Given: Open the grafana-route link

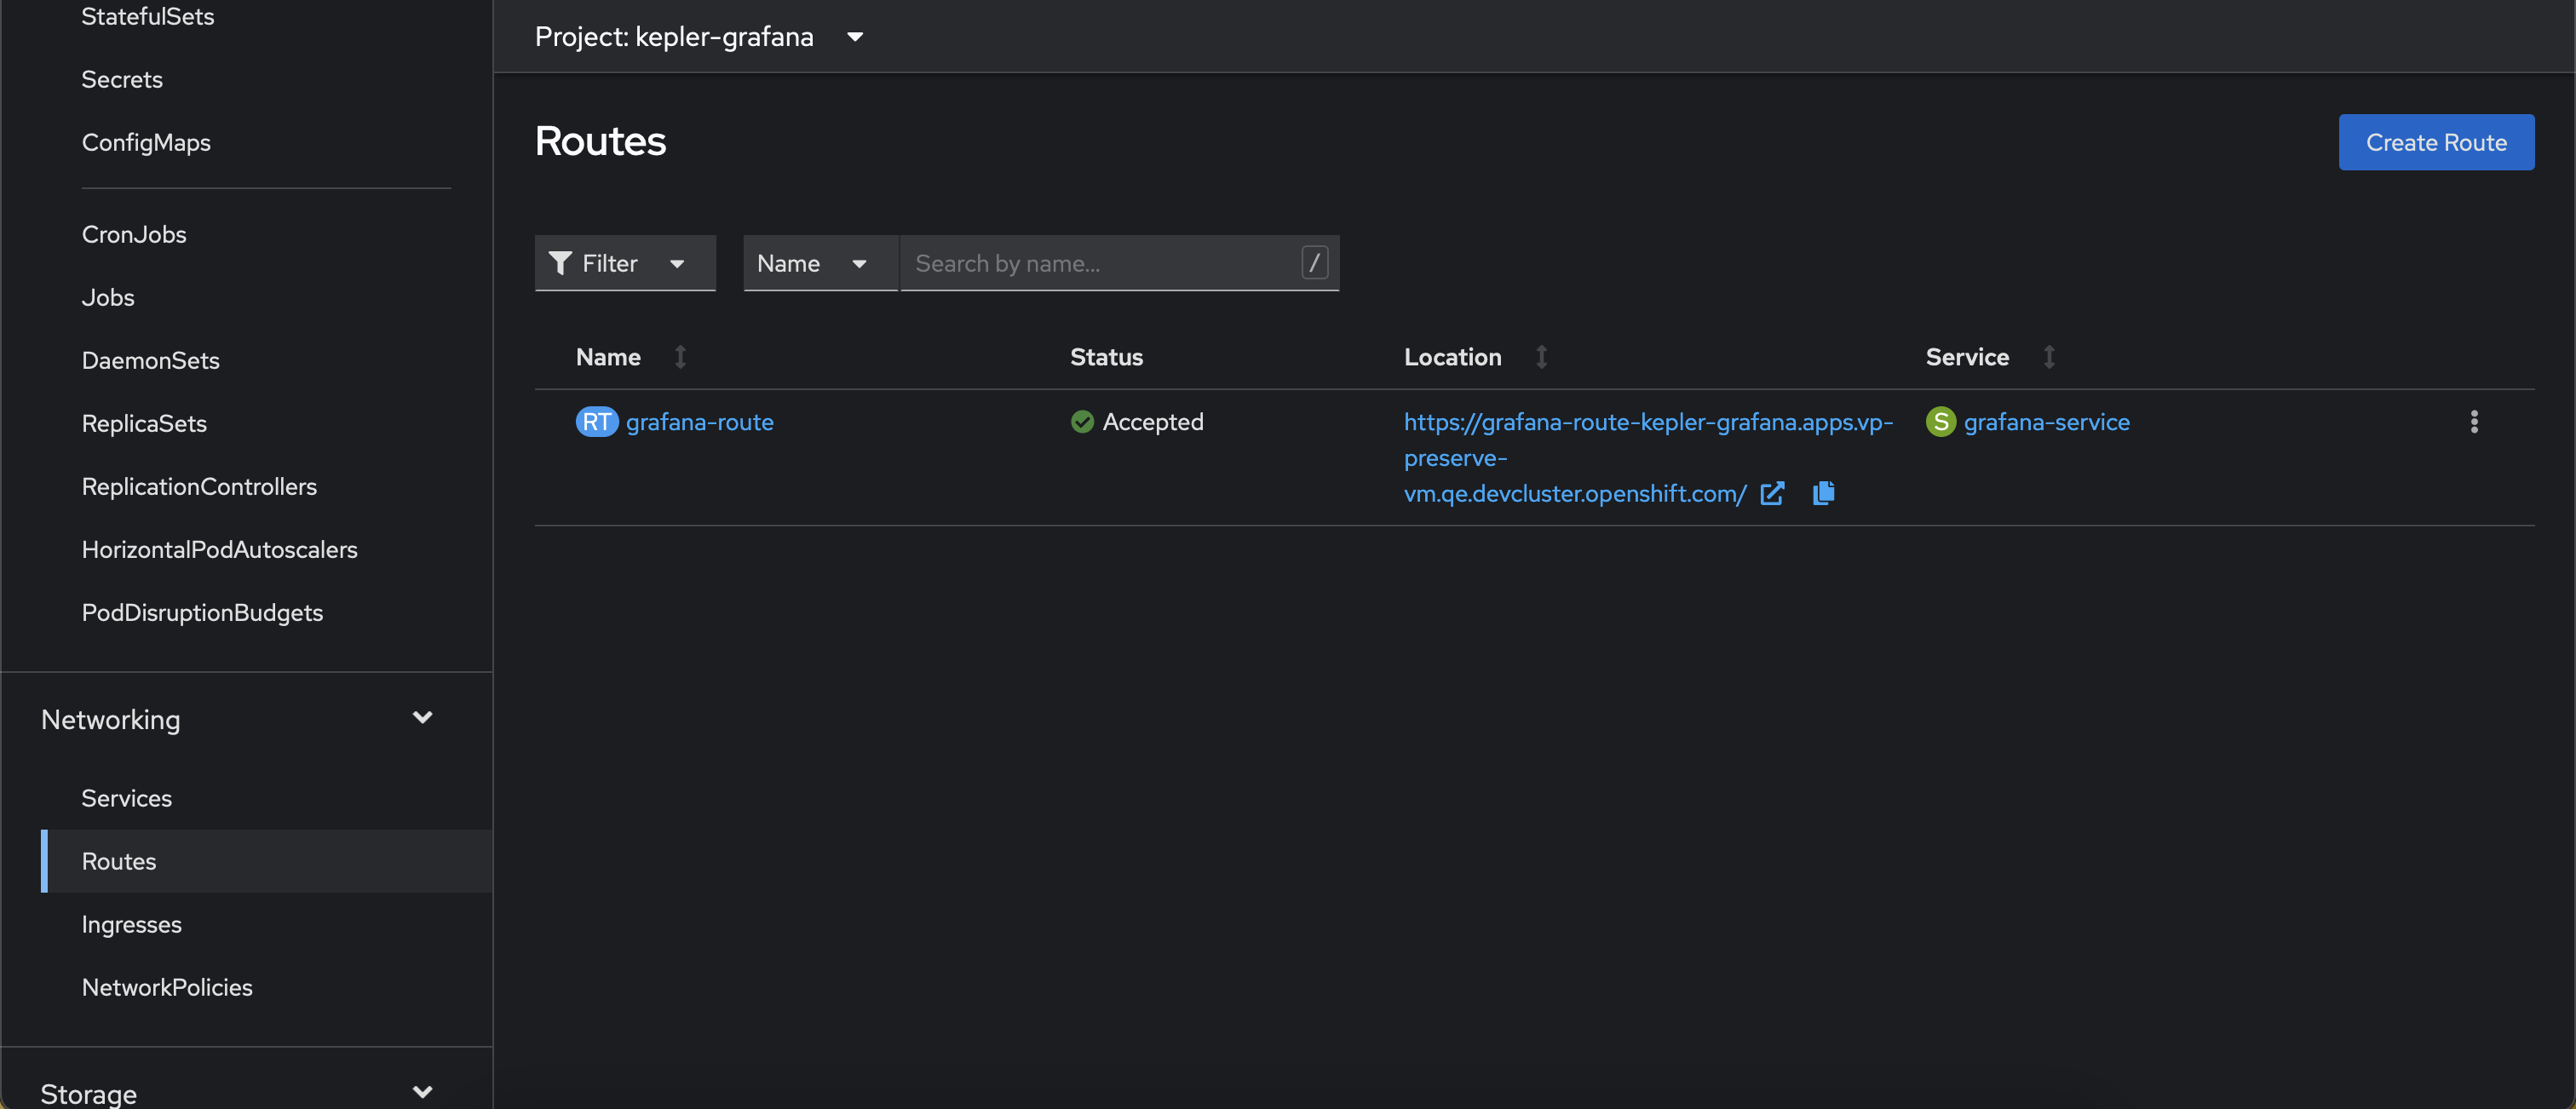Looking at the screenshot, I should [699, 422].
